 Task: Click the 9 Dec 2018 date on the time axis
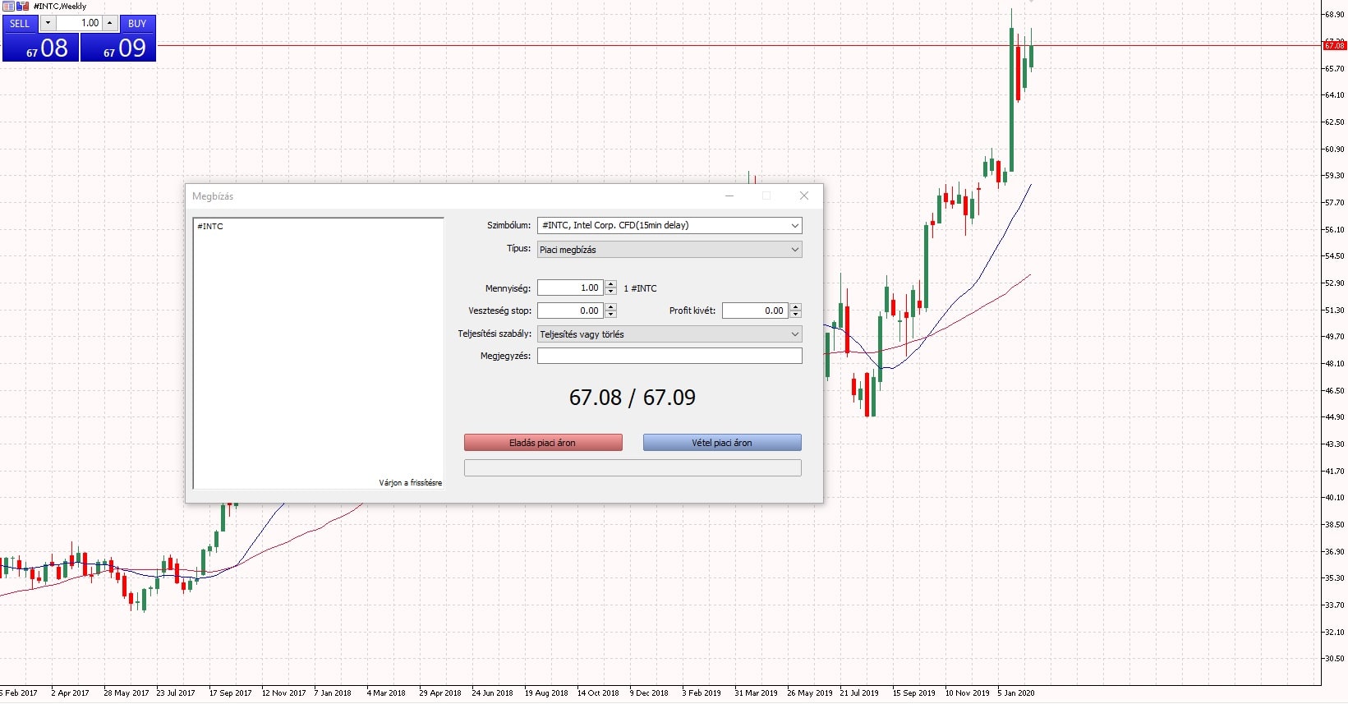[x=649, y=693]
